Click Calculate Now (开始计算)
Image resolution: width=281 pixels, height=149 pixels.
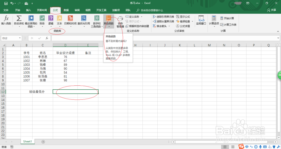coord(227,18)
